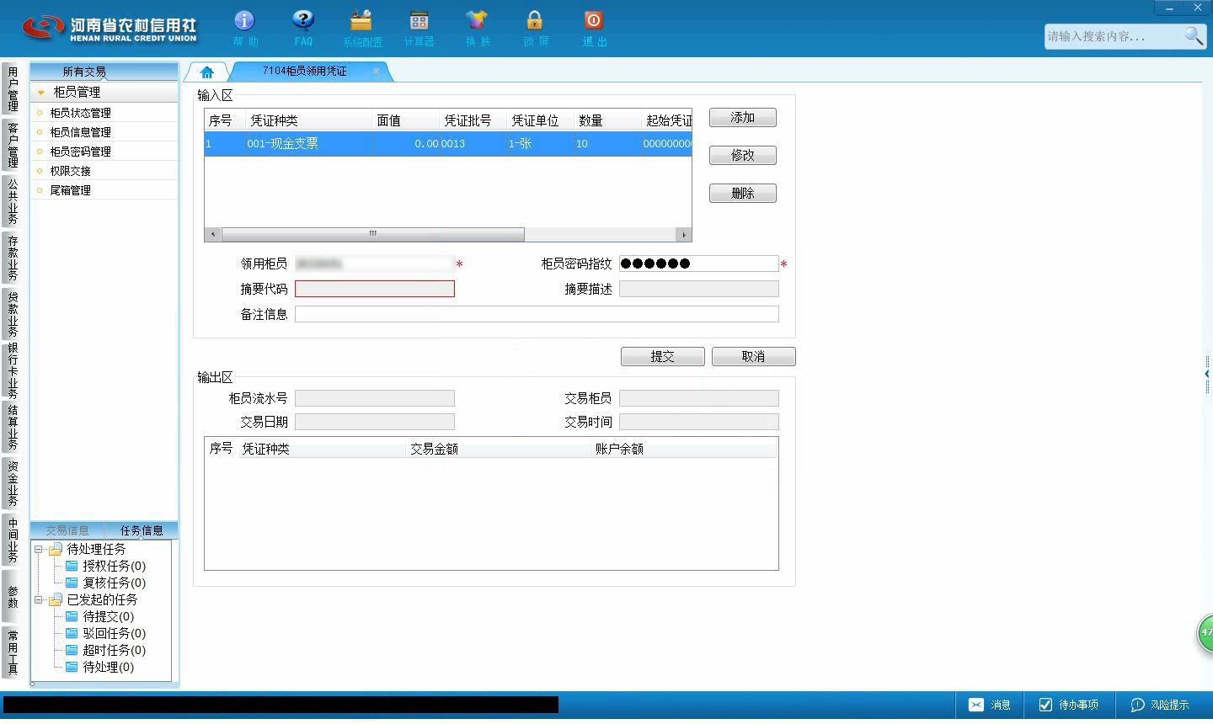This screenshot has height=724, width=1213.
Task: Click the voucher table horizontal scrollbar thumb
Action: (x=372, y=234)
